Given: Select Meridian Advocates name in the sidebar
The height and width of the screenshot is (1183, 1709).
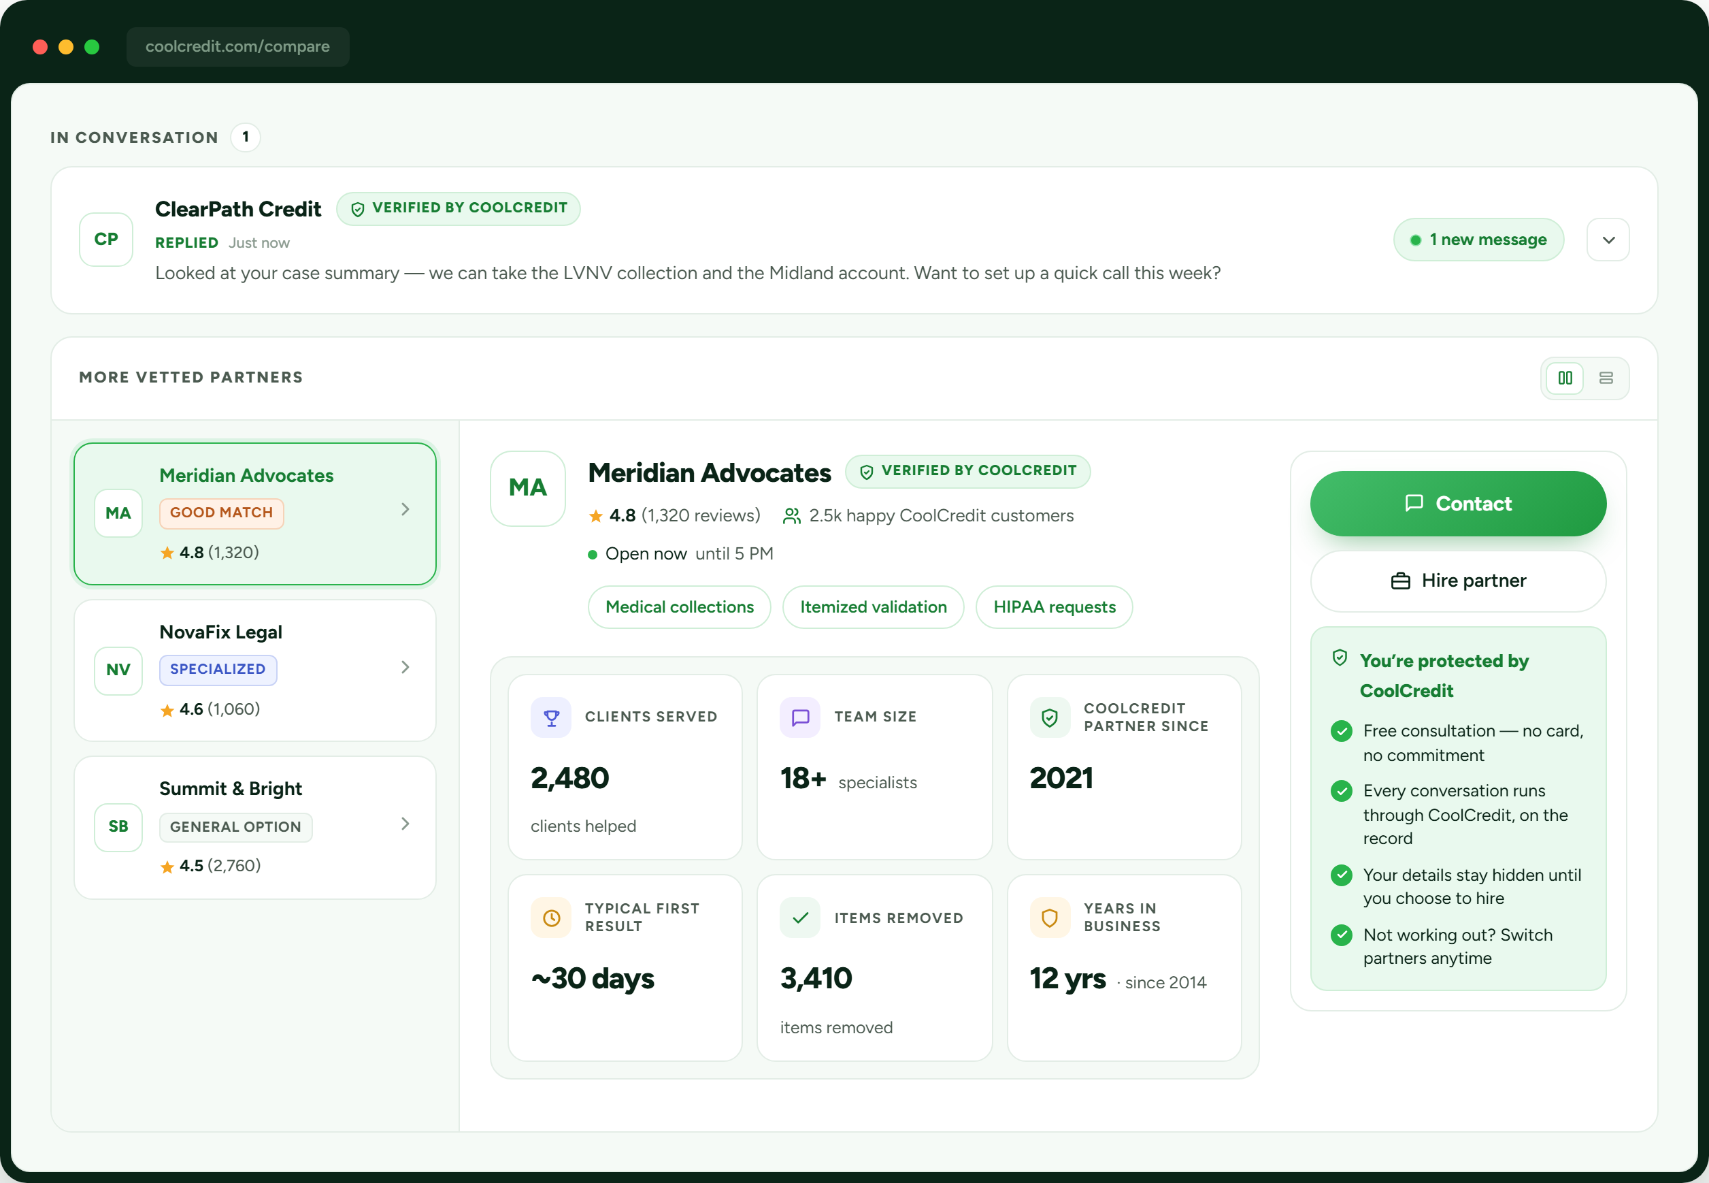Looking at the screenshot, I should 247,475.
